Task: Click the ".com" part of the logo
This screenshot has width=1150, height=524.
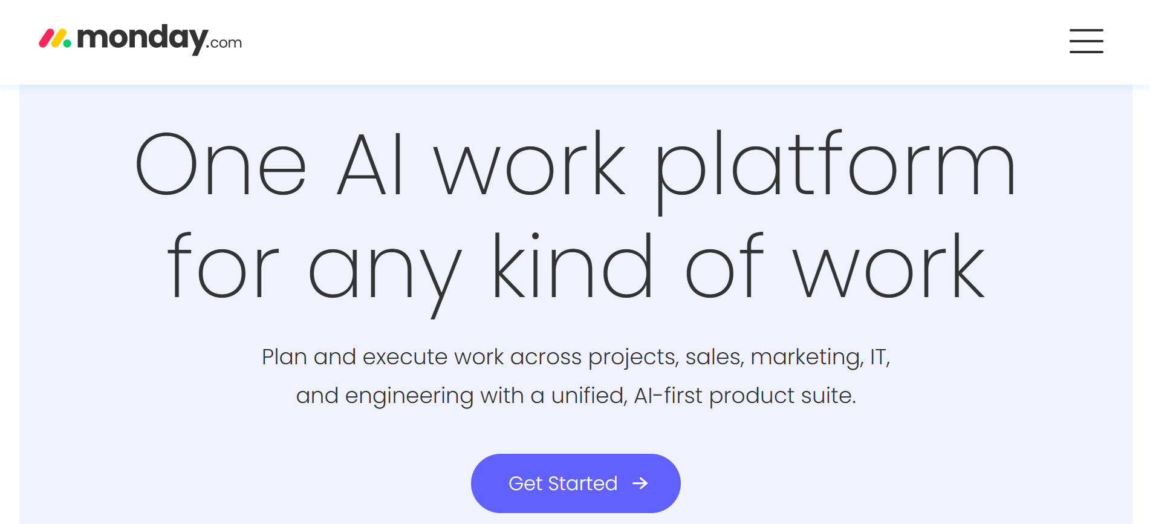Action: (x=226, y=43)
